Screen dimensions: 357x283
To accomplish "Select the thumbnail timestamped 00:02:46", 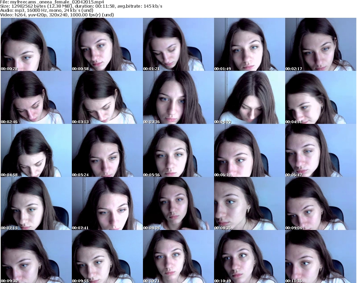I will click(x=36, y=97).
